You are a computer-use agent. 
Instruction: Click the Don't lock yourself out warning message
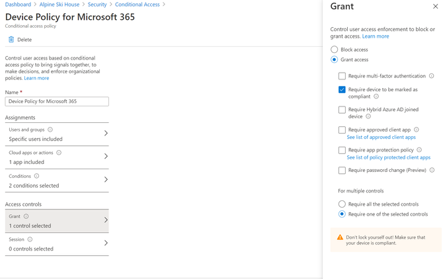coord(385,240)
